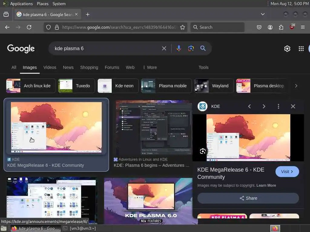The image size is (310, 232).
Task: Focus the Firefox toolbar Search box
Action: [217, 27]
